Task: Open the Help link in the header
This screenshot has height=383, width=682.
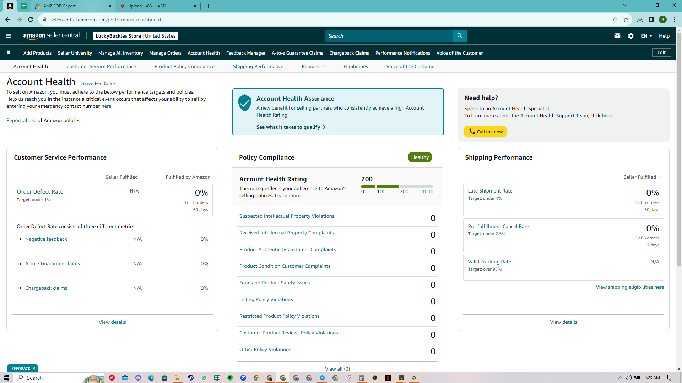Action: coord(664,36)
